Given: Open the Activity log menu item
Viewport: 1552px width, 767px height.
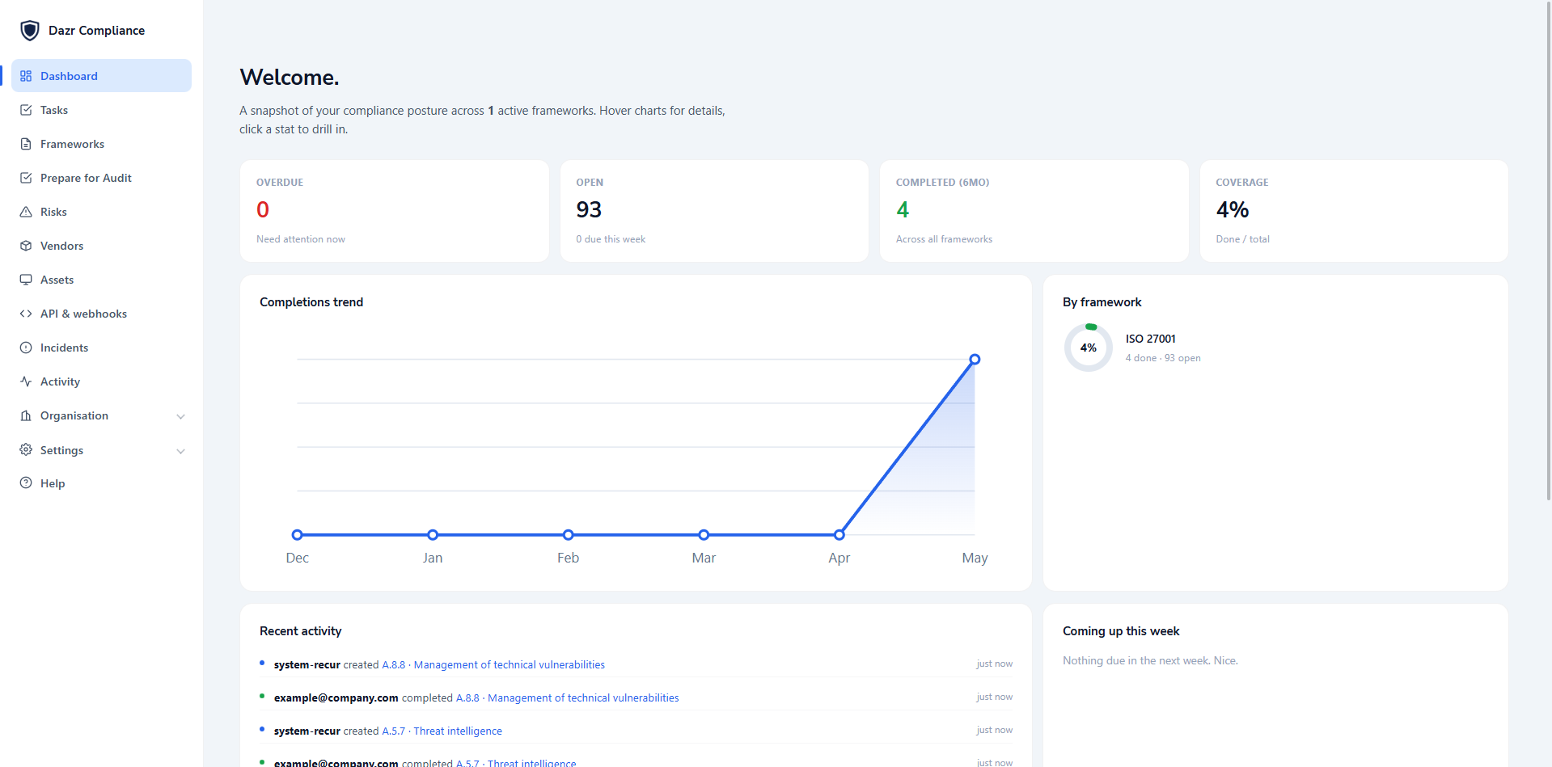Looking at the screenshot, I should click(101, 381).
